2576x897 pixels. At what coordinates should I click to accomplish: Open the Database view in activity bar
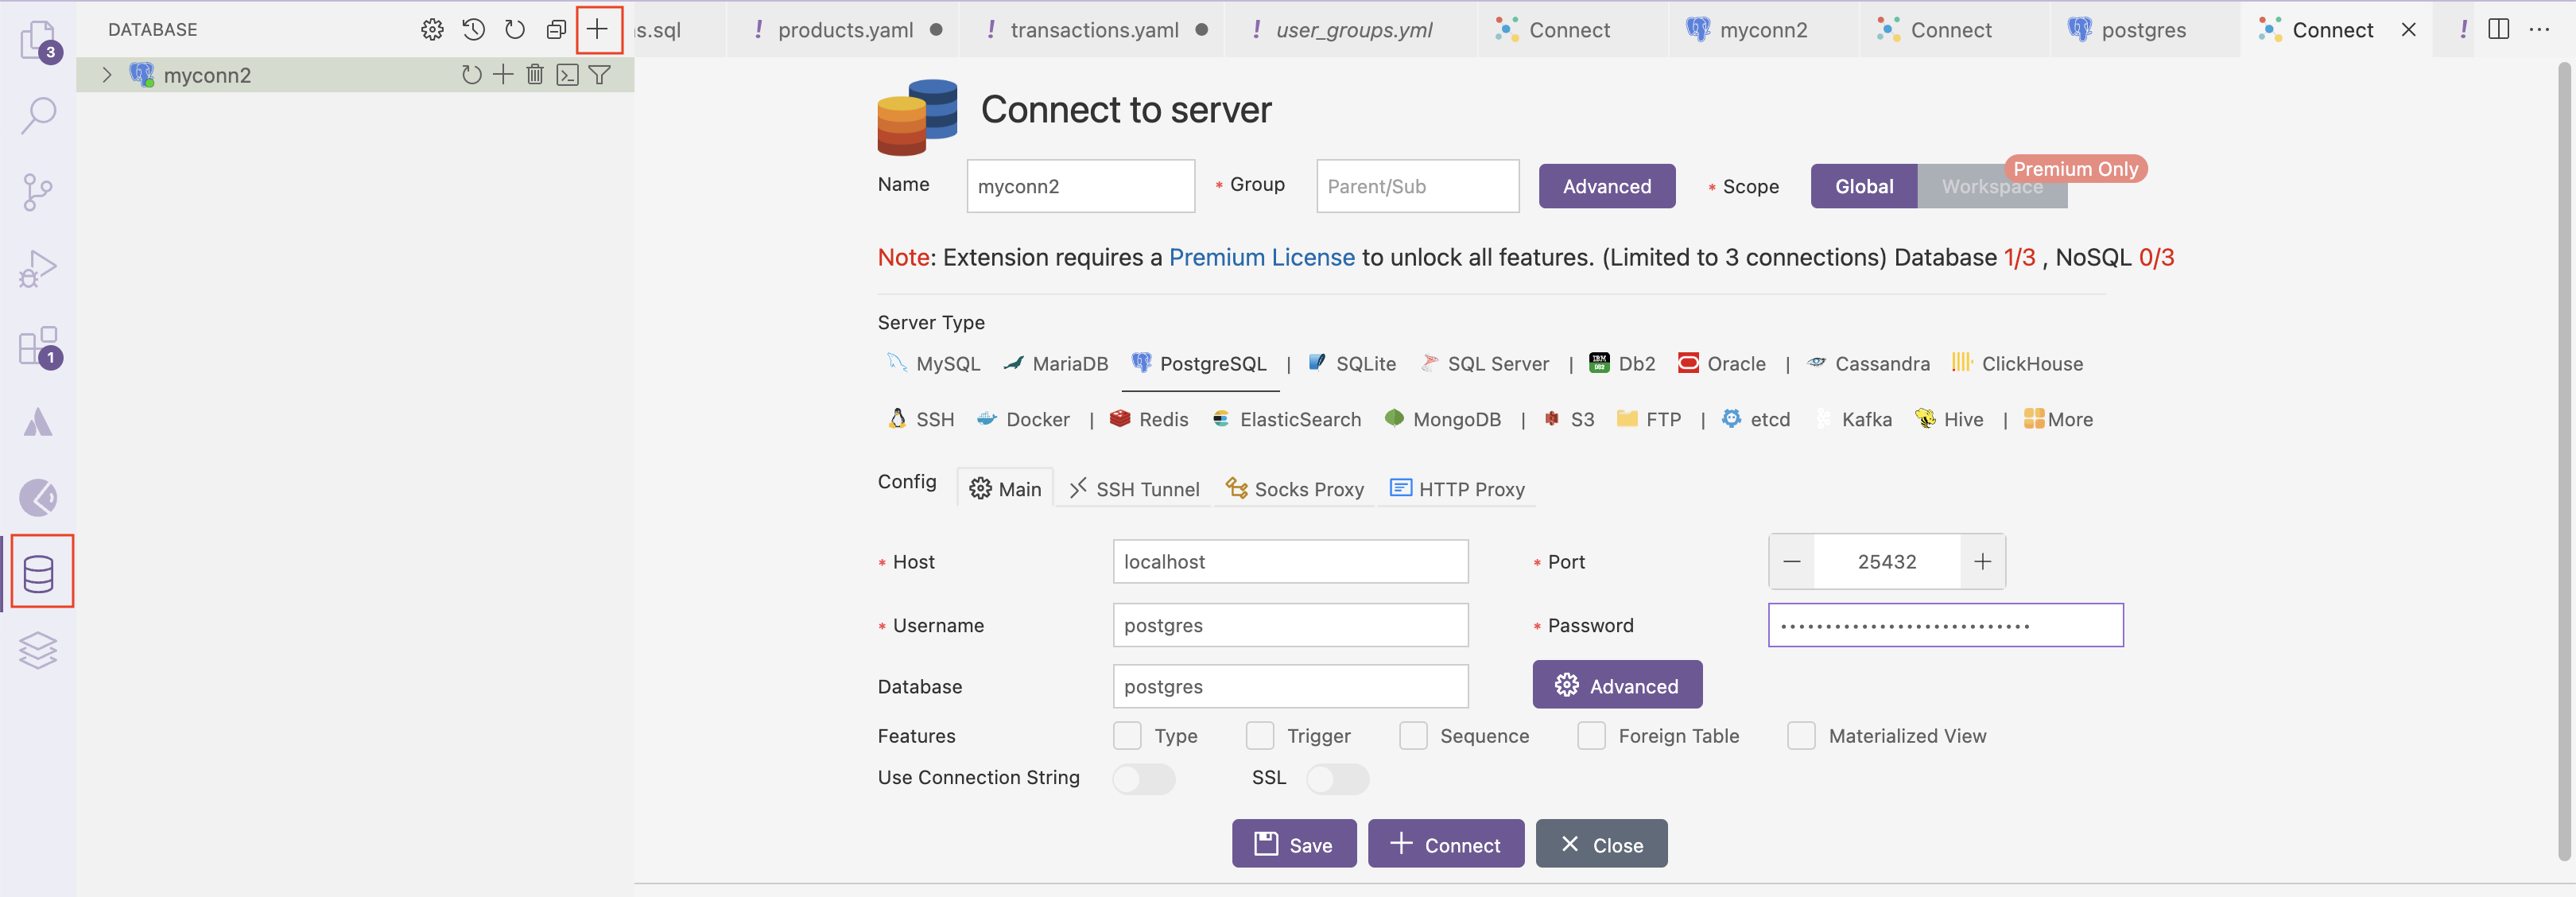click(x=38, y=574)
